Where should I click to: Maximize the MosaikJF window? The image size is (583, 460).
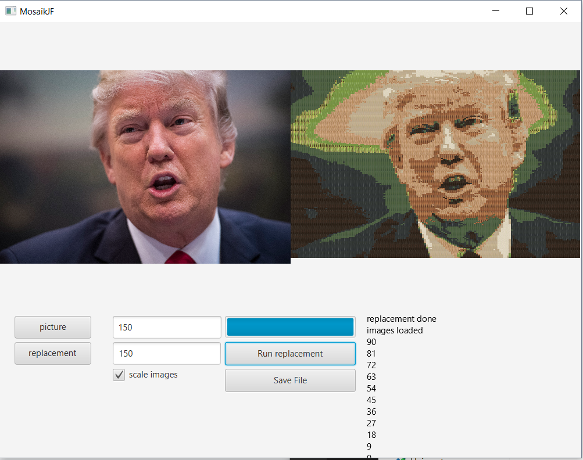tap(530, 11)
